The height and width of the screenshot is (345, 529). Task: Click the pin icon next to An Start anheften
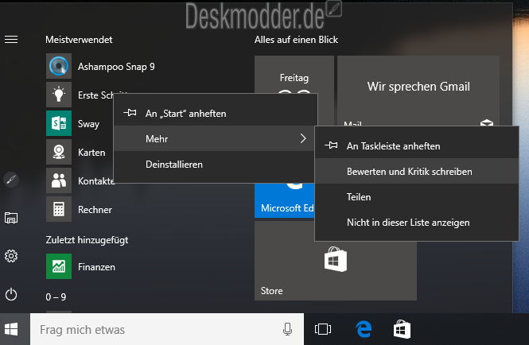(130, 113)
